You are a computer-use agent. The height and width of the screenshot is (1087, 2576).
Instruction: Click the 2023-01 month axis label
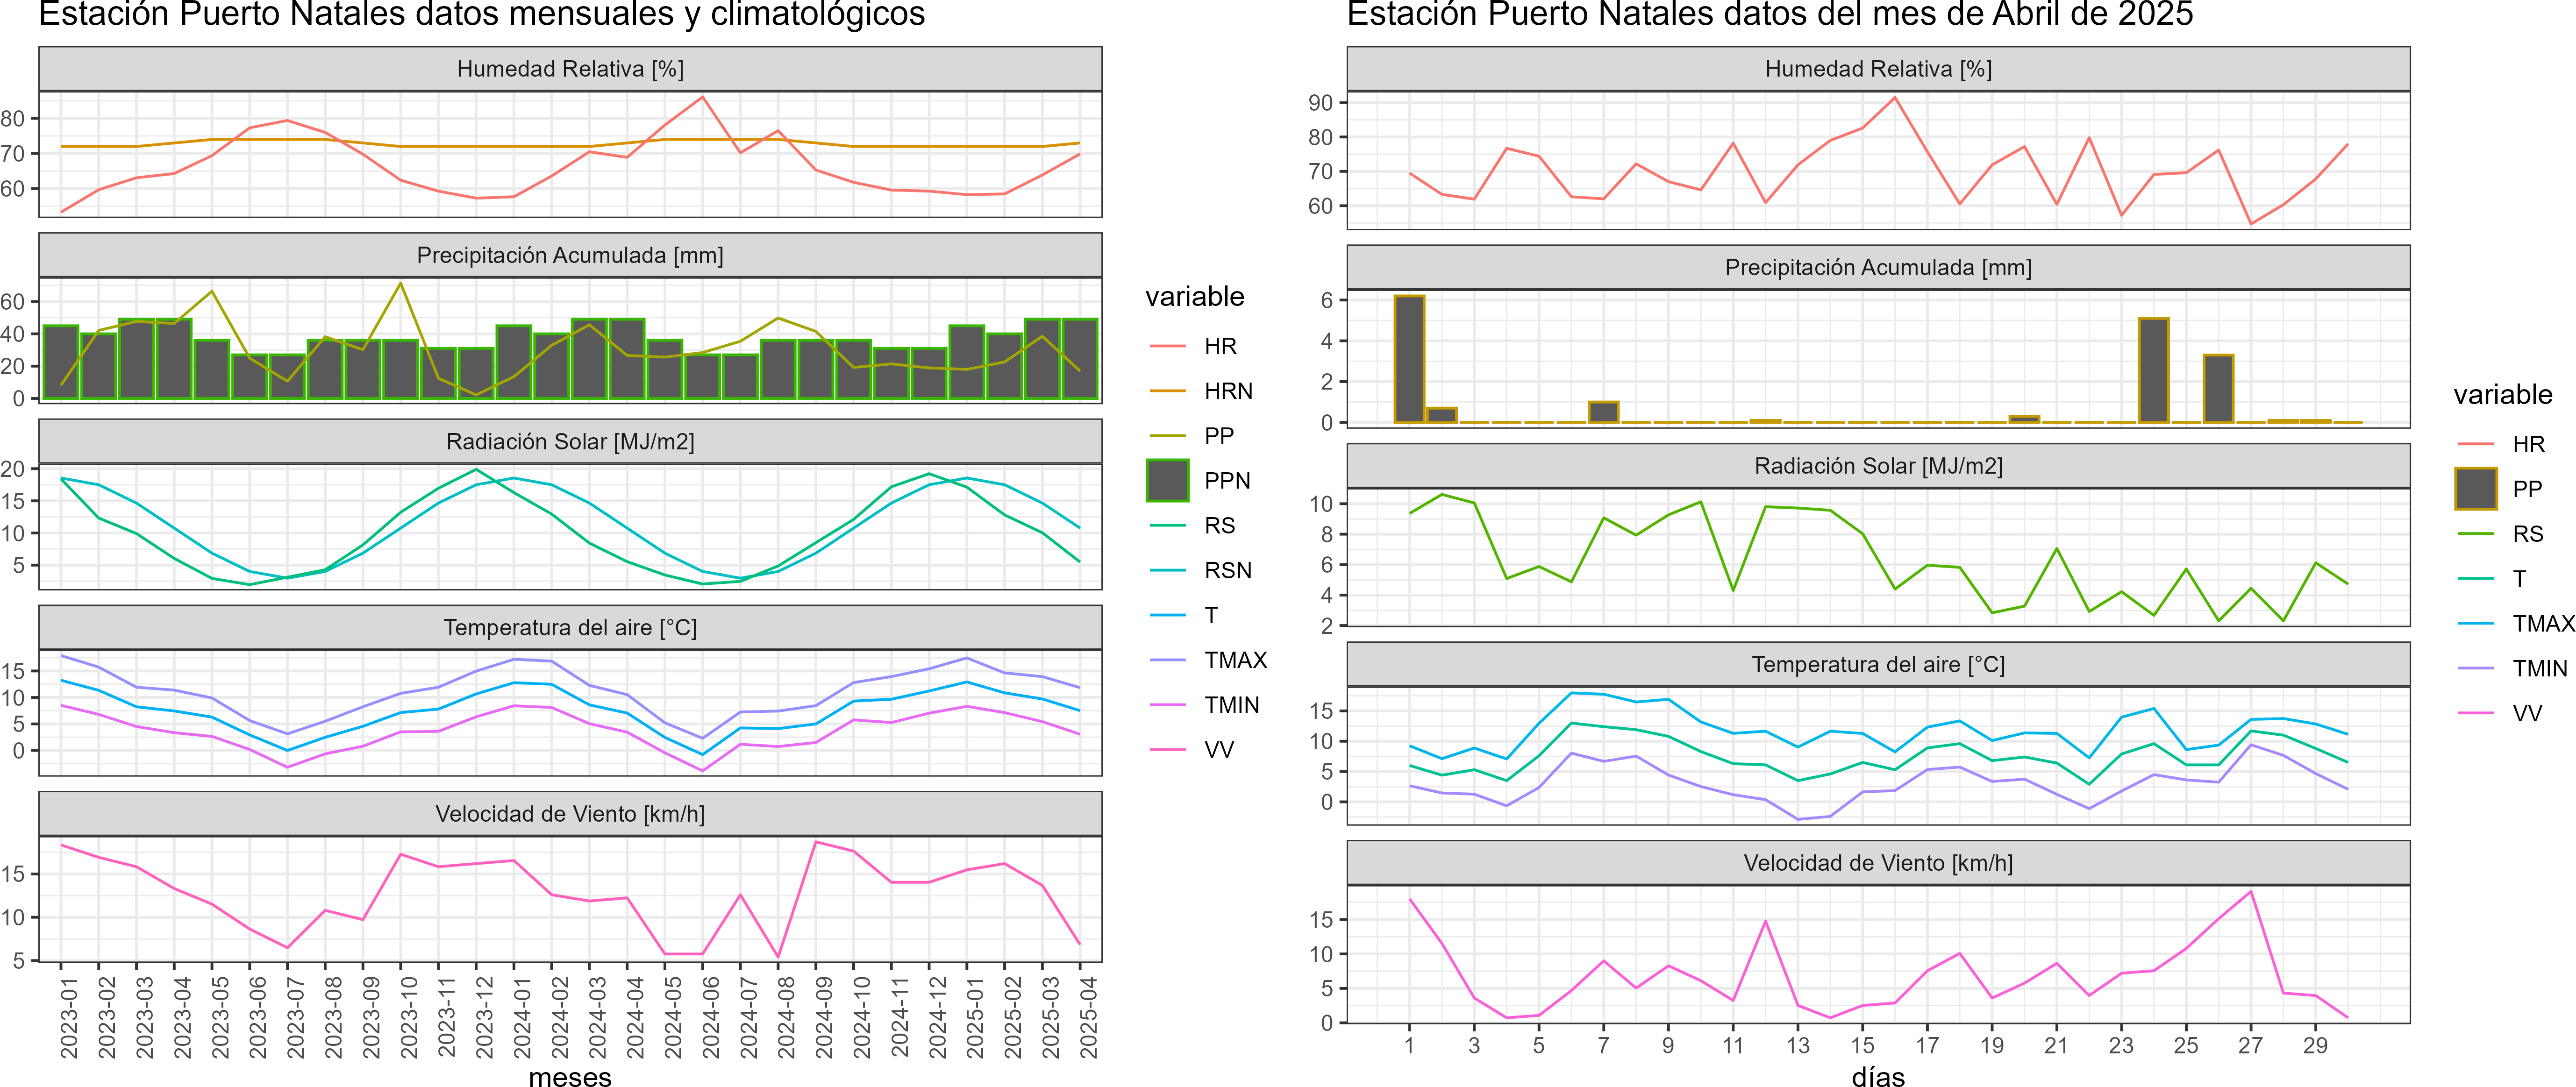(68, 1017)
